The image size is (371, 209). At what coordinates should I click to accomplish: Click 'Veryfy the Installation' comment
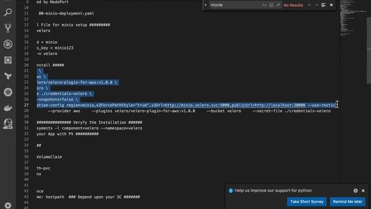(100, 122)
